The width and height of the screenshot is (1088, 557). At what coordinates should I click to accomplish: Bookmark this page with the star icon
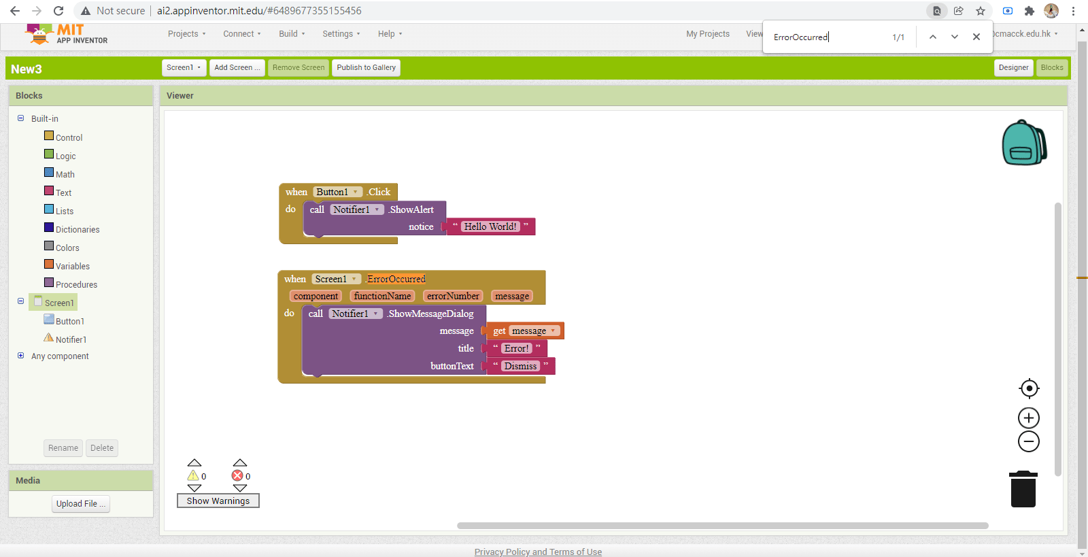(x=980, y=11)
